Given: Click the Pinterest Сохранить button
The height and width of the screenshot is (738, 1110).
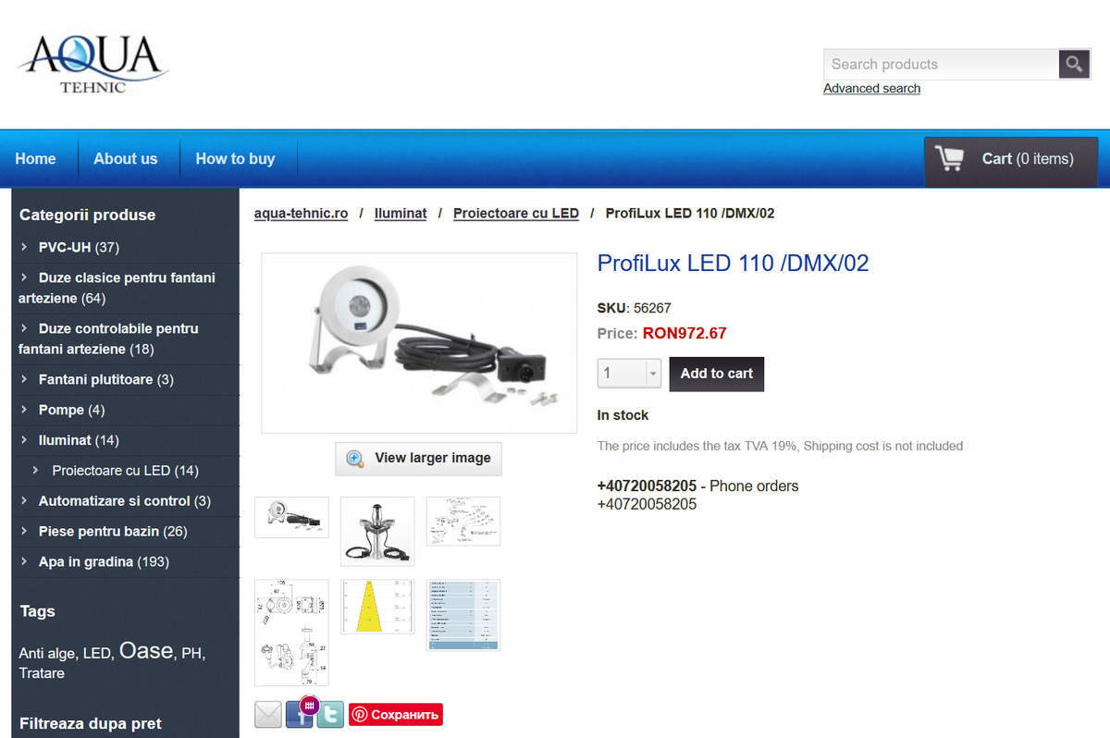Looking at the screenshot, I should [x=396, y=714].
